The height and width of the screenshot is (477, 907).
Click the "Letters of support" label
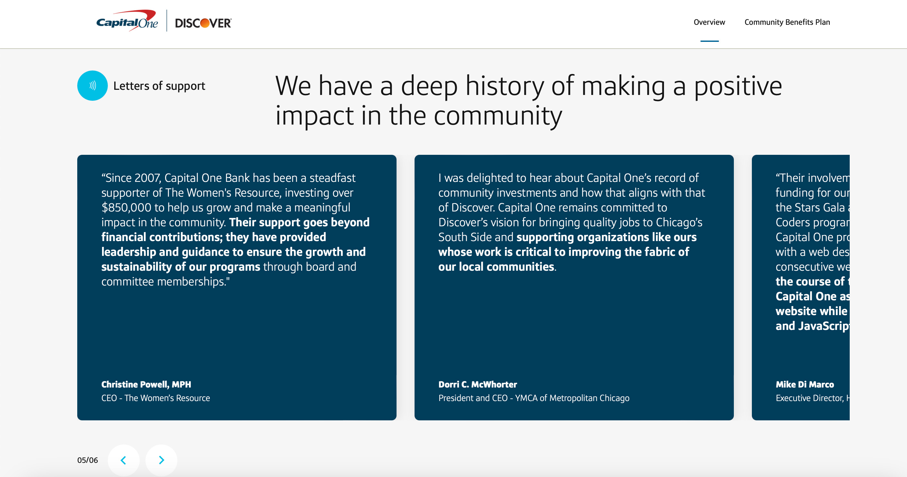[x=159, y=86]
